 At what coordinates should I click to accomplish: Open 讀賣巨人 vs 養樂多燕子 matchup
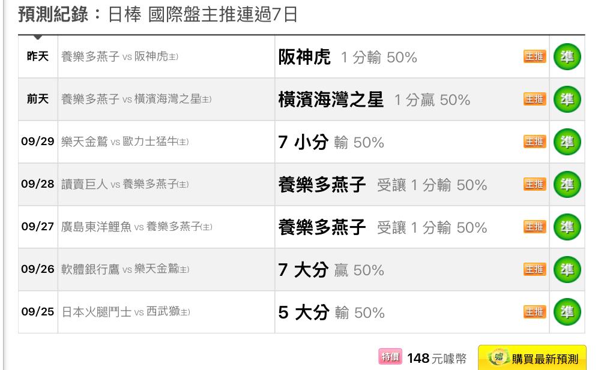coord(125,185)
